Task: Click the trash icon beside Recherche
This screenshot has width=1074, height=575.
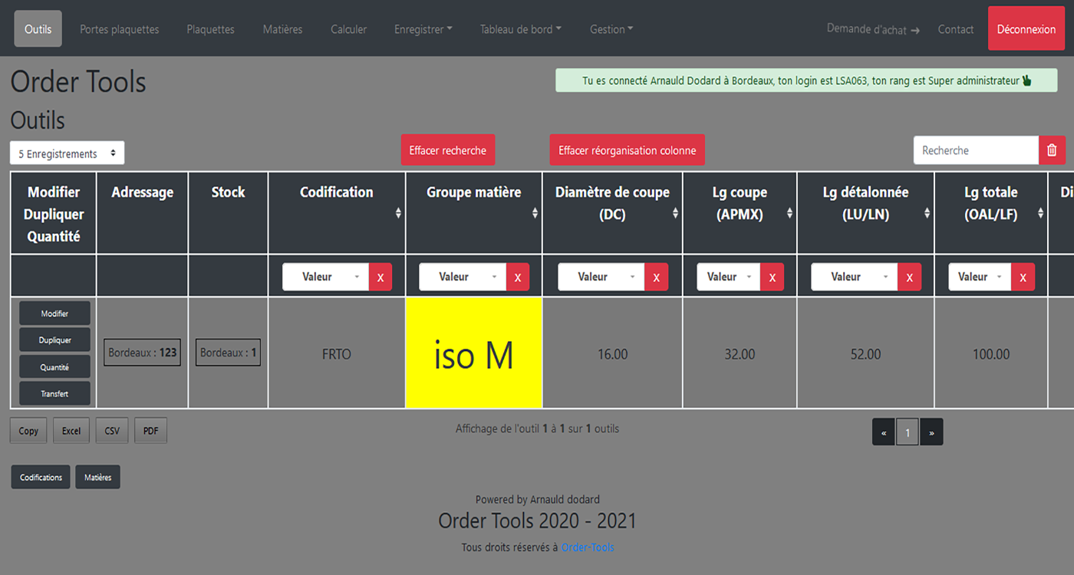Action: [x=1052, y=150]
